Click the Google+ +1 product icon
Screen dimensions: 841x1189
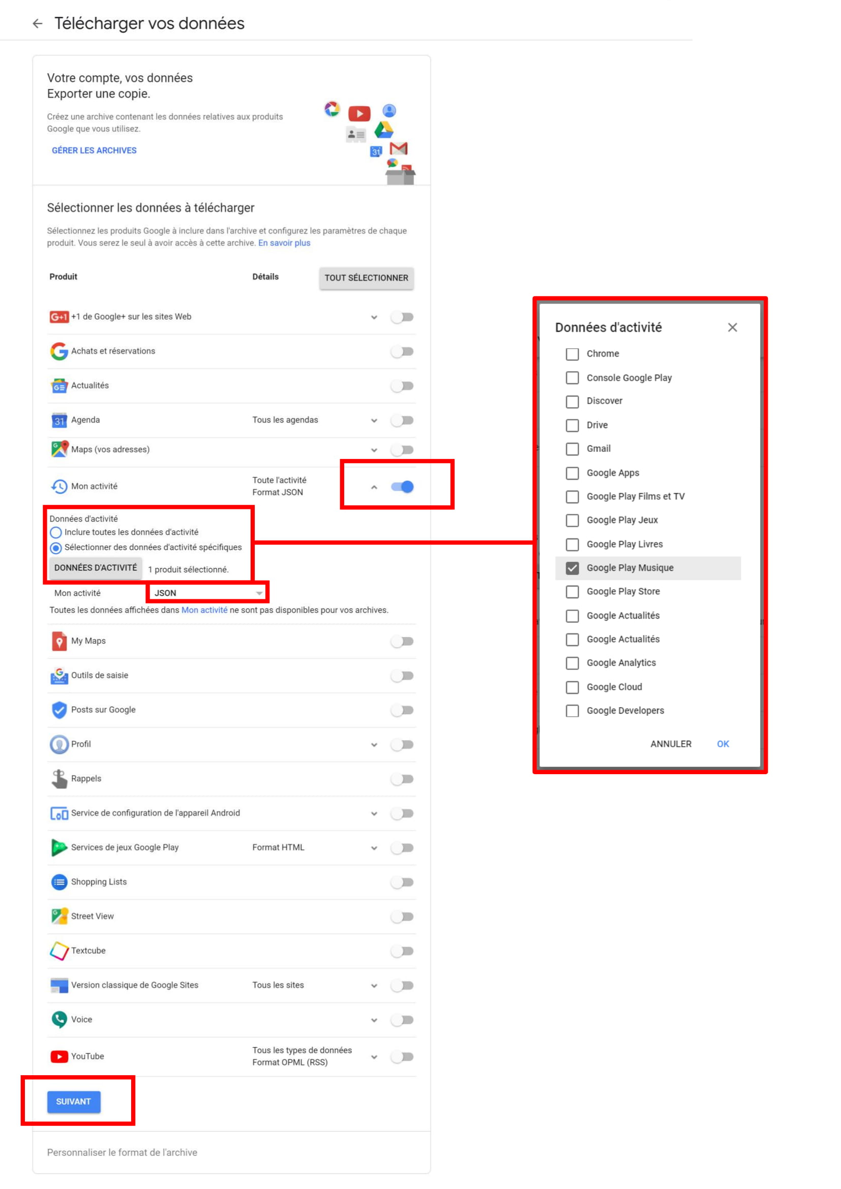[x=59, y=316]
